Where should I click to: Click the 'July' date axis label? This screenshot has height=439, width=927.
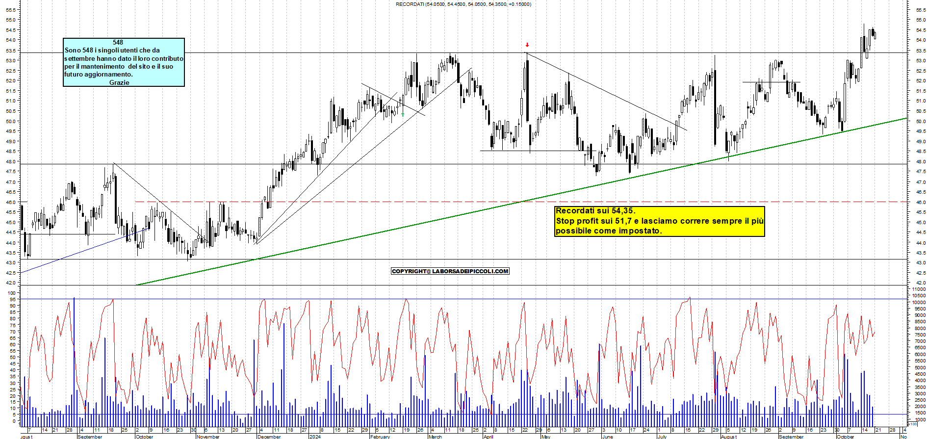[x=662, y=437]
